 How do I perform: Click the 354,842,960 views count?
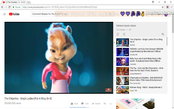[13, 103]
